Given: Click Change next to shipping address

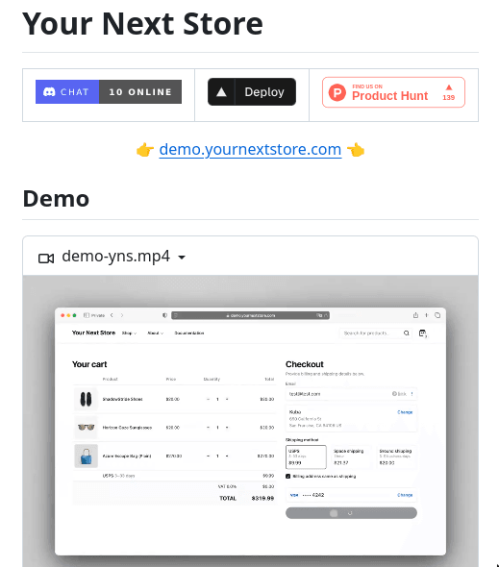Looking at the screenshot, I should pyautogui.click(x=405, y=412).
